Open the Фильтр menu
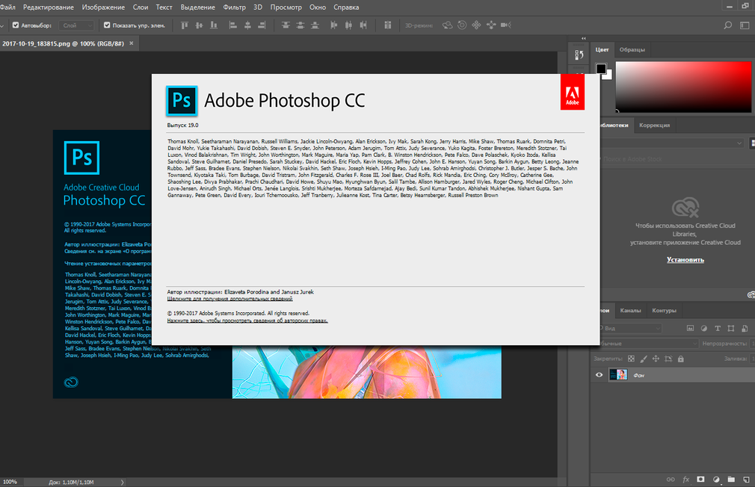This screenshot has height=487, width=755. pos(234,7)
